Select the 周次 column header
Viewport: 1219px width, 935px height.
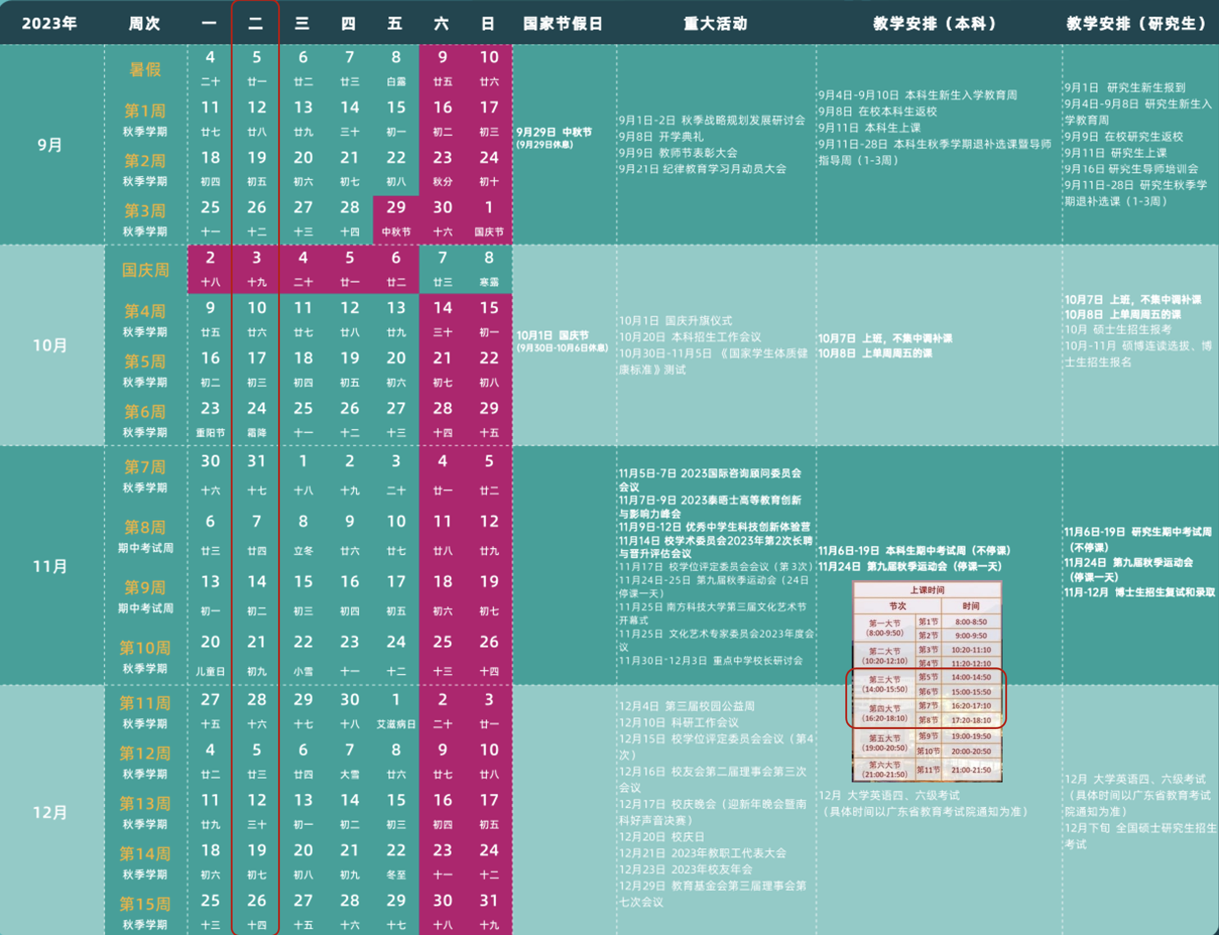[x=145, y=23]
